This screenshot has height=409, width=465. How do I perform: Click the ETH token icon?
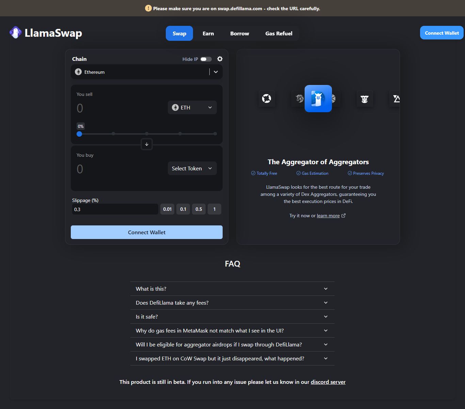point(175,107)
